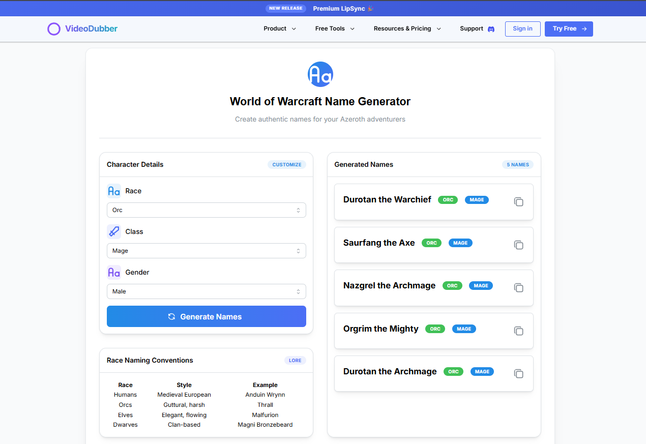Click the CUSTOMIZE badge in Character Details

coord(287,165)
